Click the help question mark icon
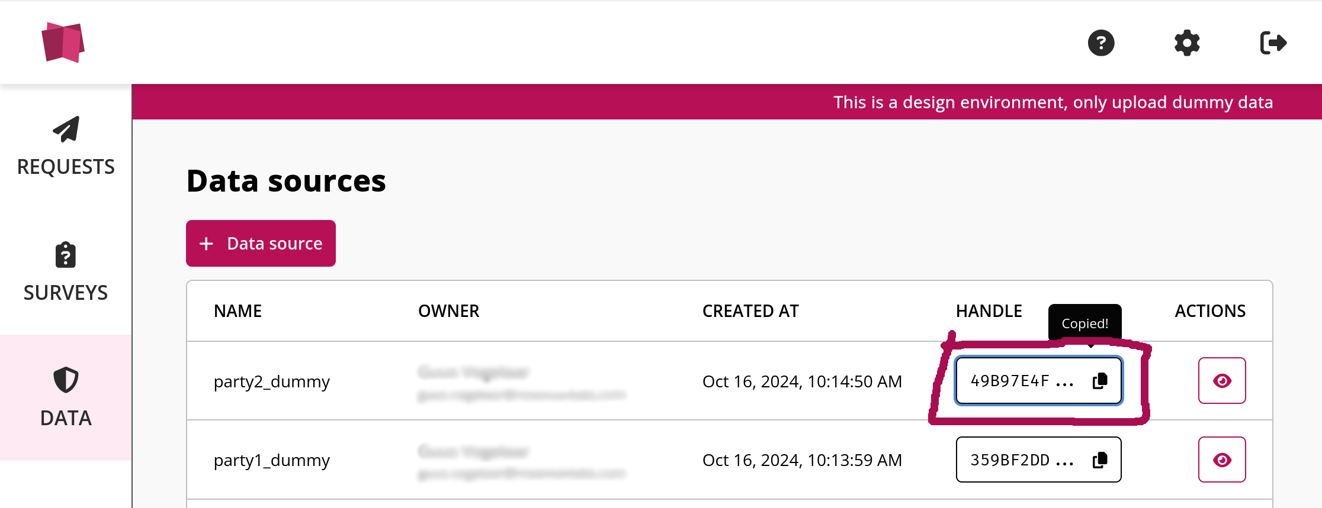Screen dimensions: 1322x508 1101,43
